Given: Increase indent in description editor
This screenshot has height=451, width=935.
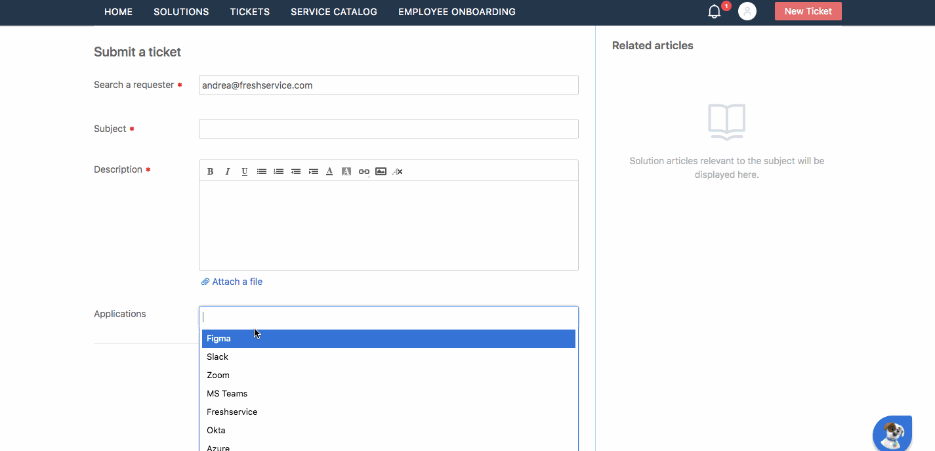Looking at the screenshot, I should (313, 171).
